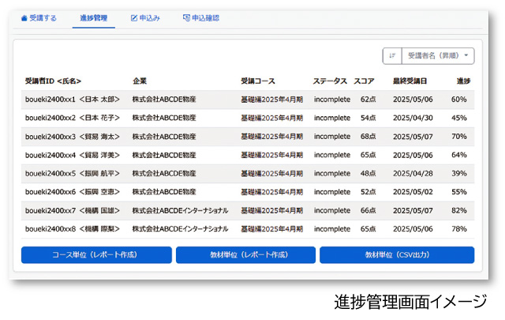The width and height of the screenshot is (505, 320).
Task: Click the 最終受講日 column header
Action: [x=410, y=81]
